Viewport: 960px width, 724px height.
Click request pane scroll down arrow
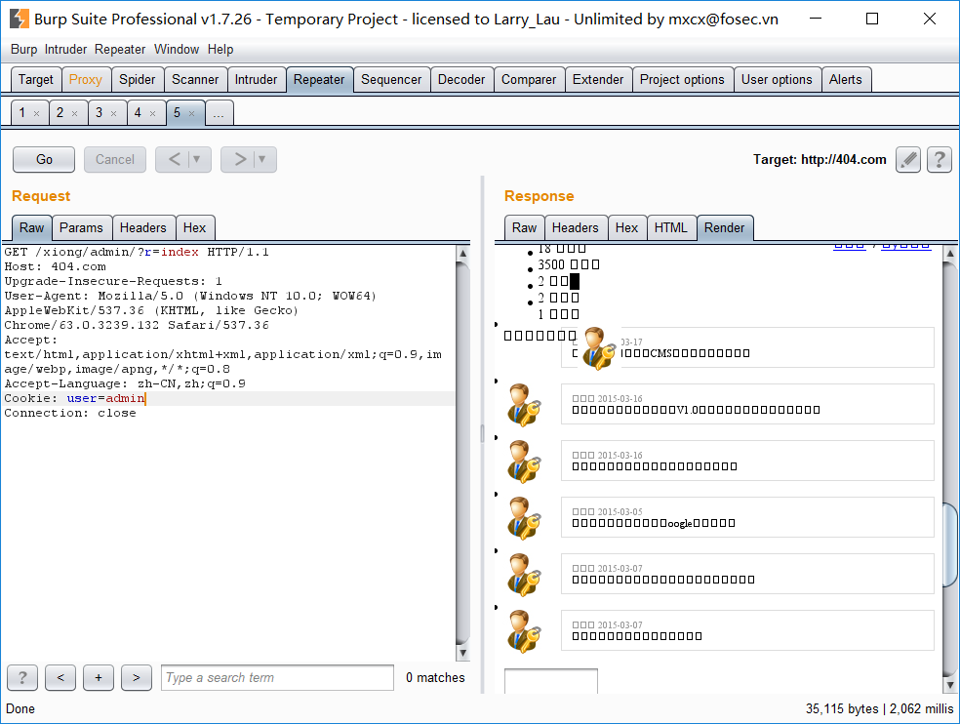click(462, 653)
